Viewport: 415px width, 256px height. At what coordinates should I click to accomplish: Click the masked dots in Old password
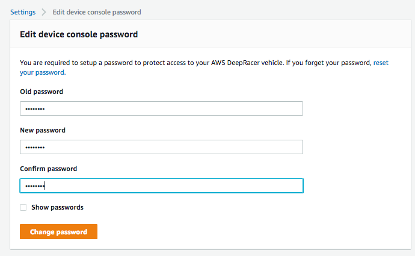pyautogui.click(x=34, y=109)
